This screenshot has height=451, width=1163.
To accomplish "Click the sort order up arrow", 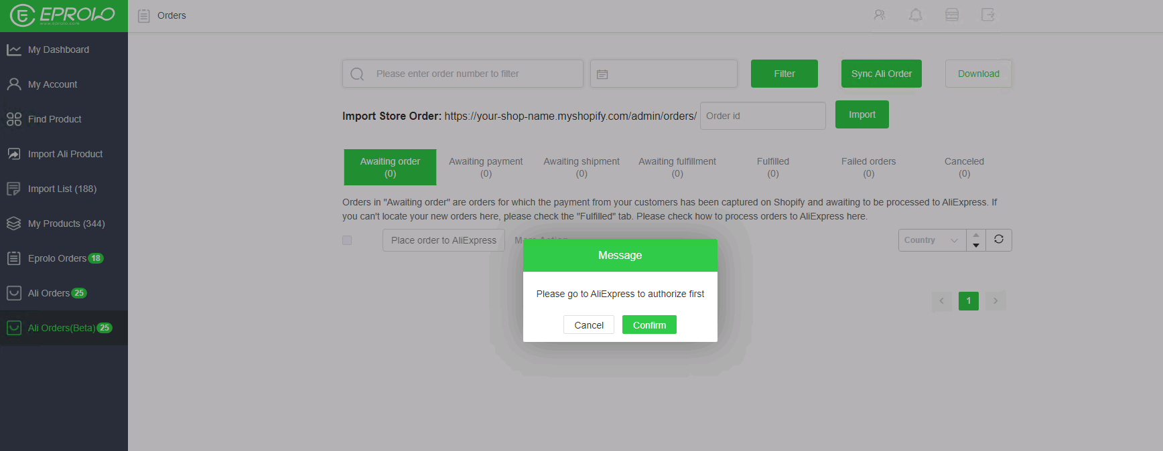I will (x=976, y=235).
